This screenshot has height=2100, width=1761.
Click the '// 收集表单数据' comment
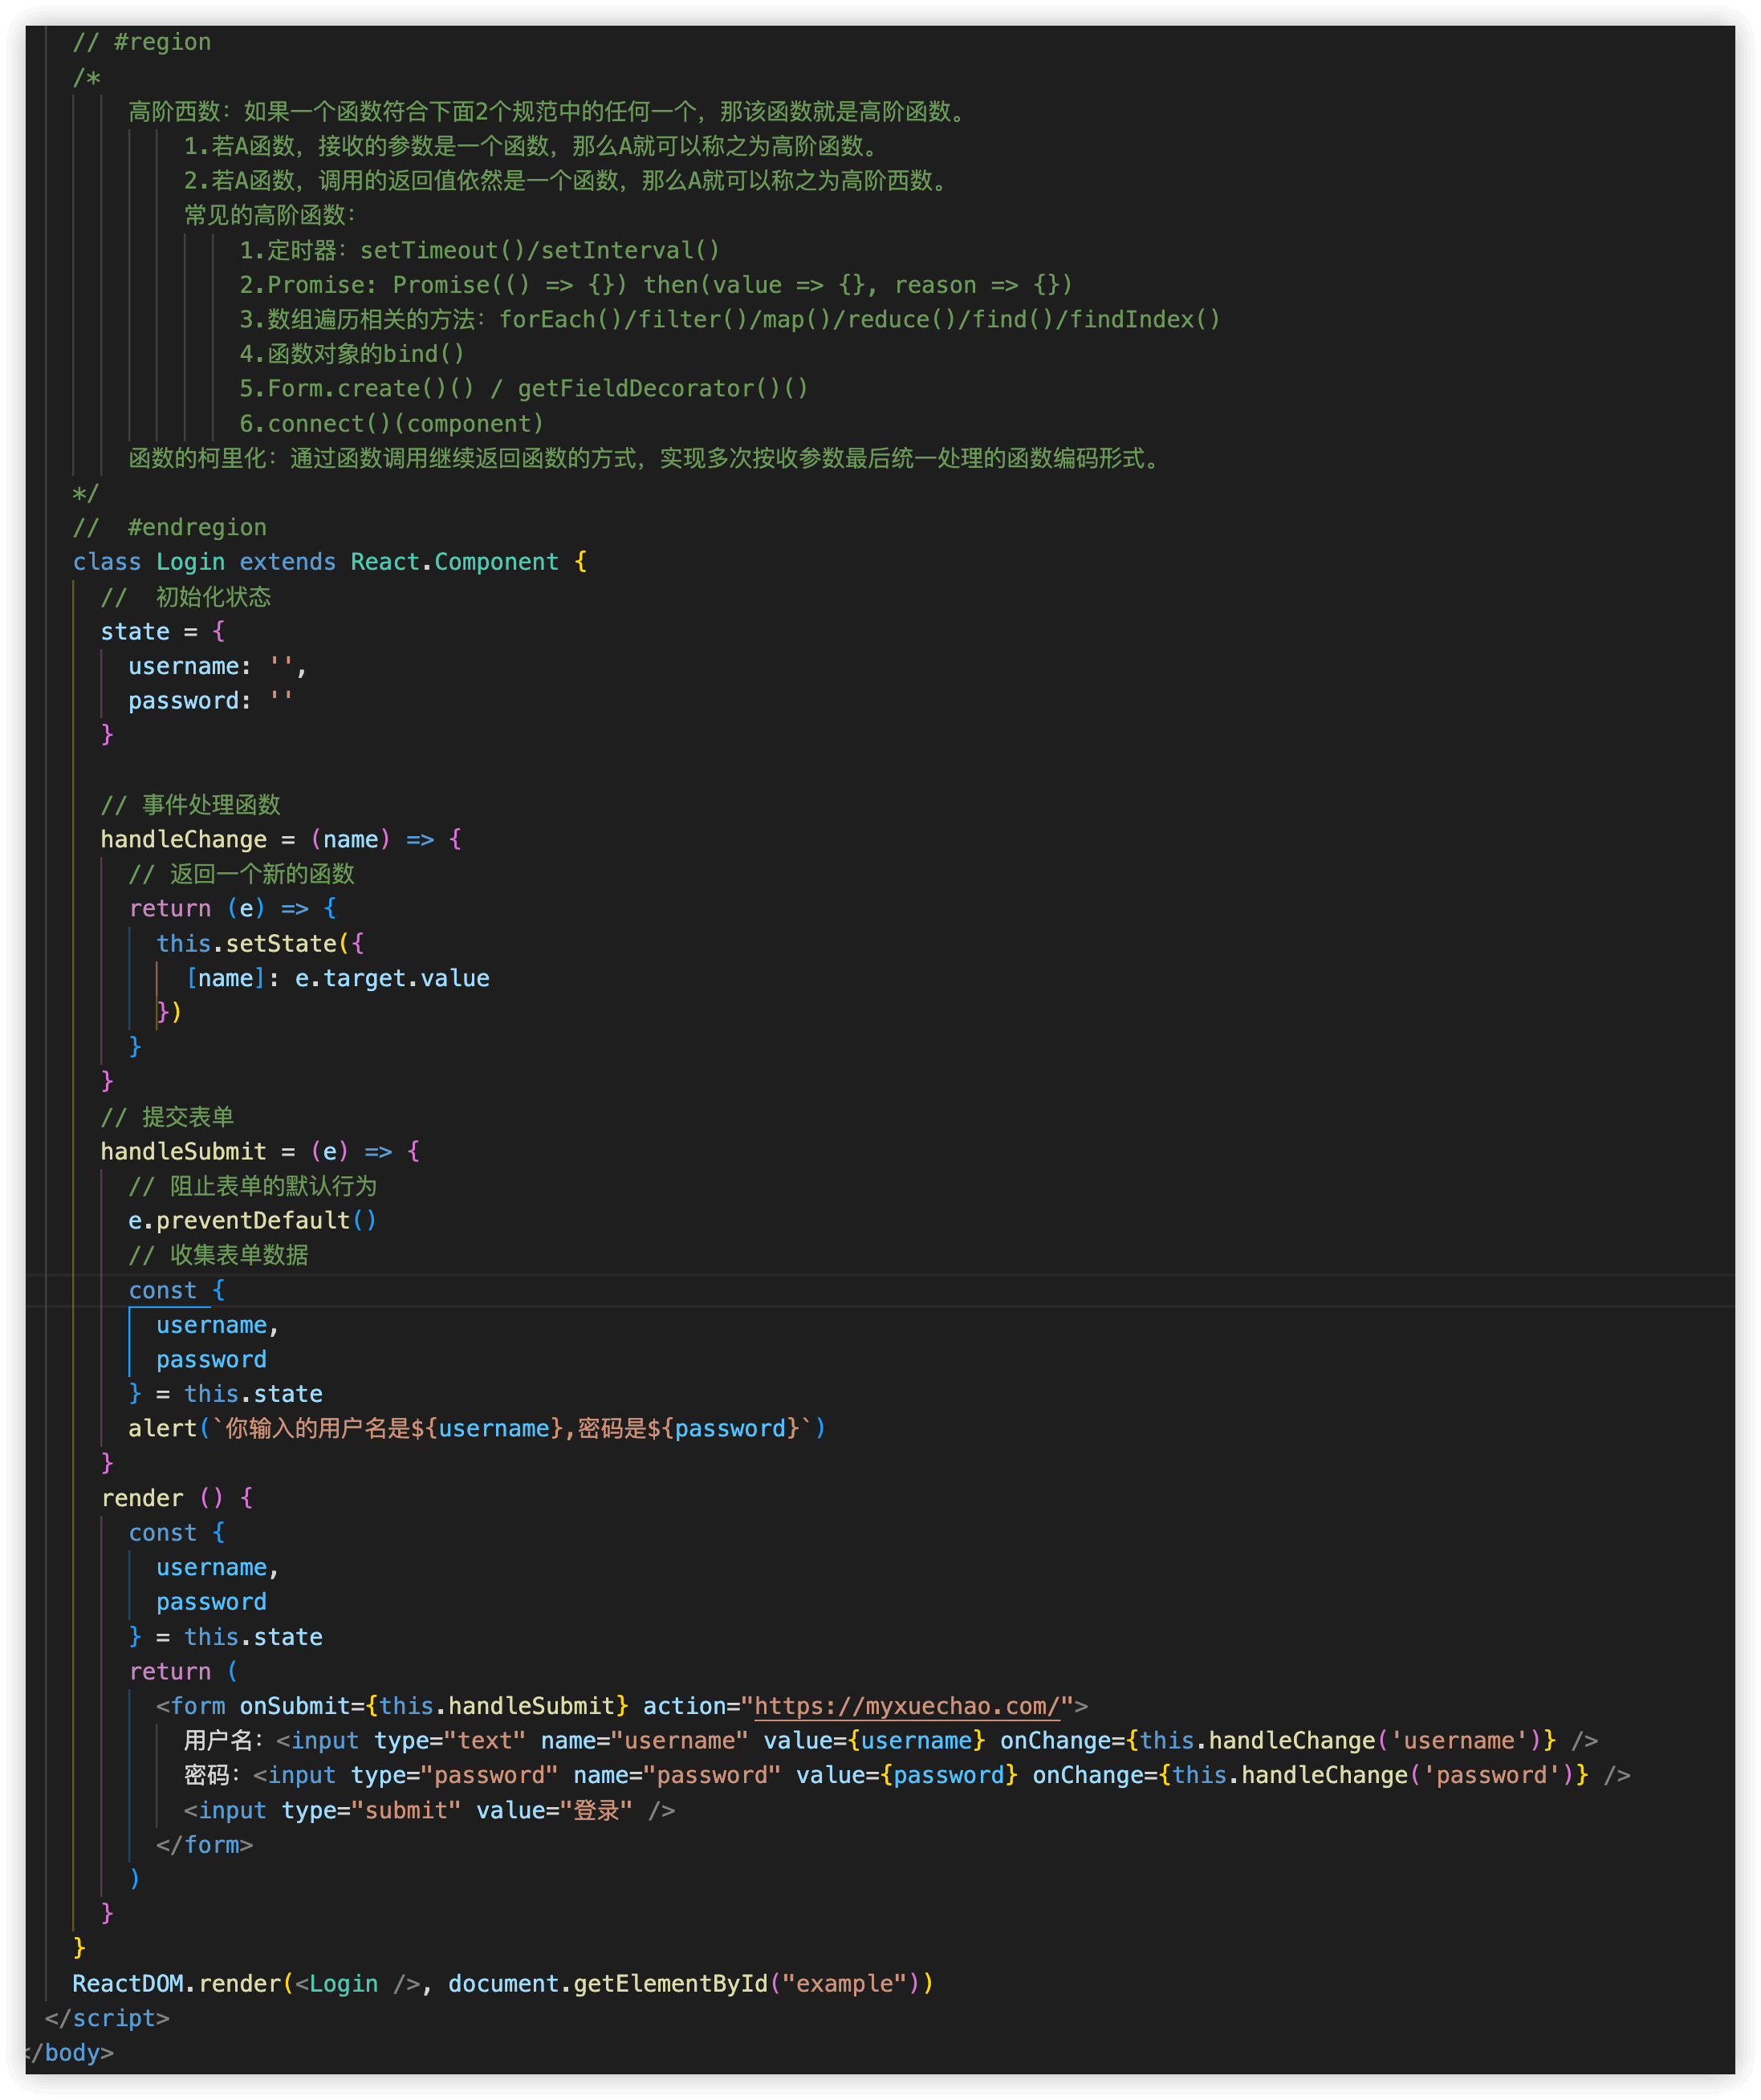point(218,1255)
